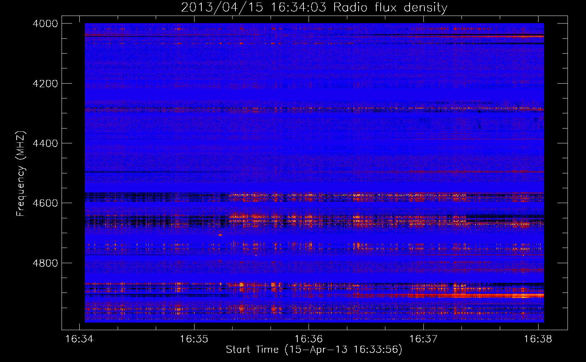Click the '4000' frequency axis label

coord(45,24)
